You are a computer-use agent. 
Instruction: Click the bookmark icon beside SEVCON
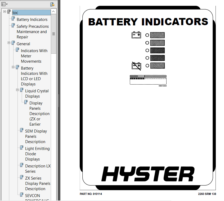pos(22,195)
